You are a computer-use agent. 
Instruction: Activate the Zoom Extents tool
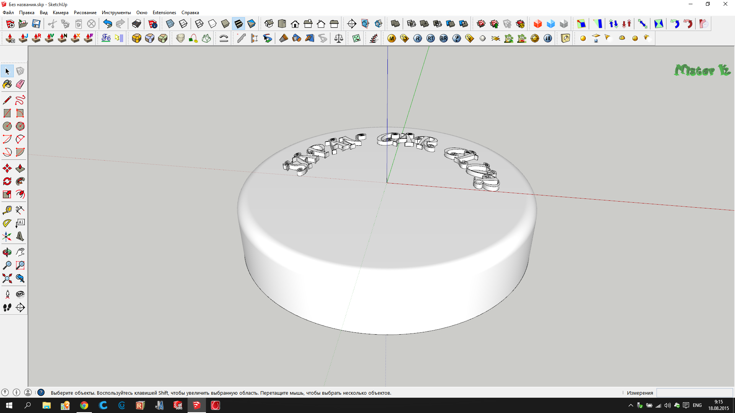point(7,278)
